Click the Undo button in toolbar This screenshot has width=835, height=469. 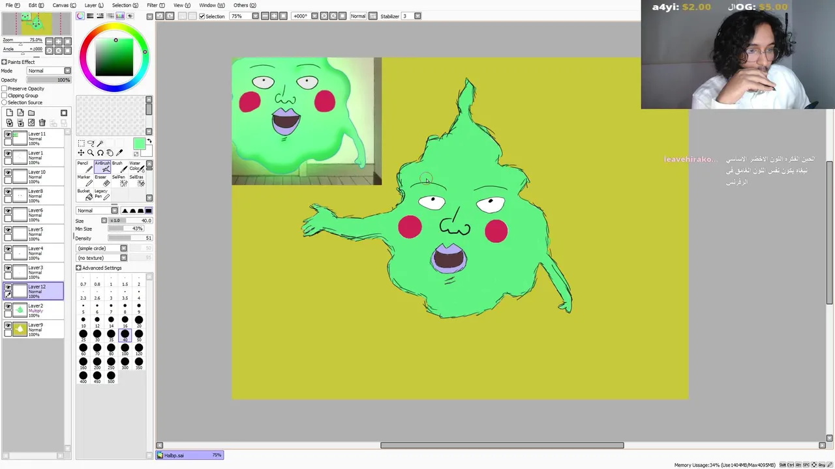coord(160,16)
